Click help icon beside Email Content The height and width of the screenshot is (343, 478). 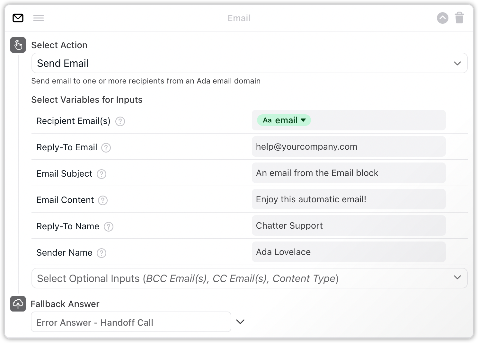[103, 200]
